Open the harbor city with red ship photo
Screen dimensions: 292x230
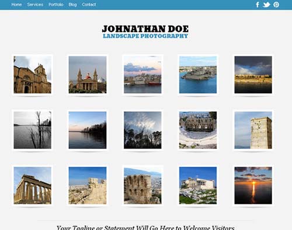(x=142, y=75)
